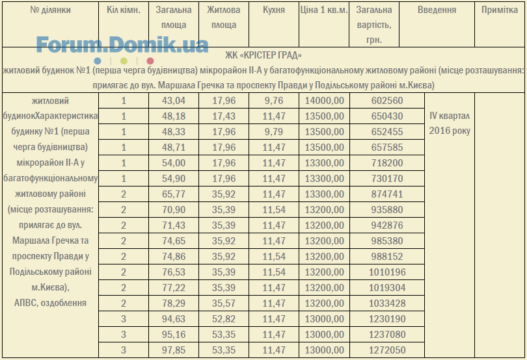The image size is (527, 360).
Task: Select total cost cell 650430
Action: pos(387,116)
